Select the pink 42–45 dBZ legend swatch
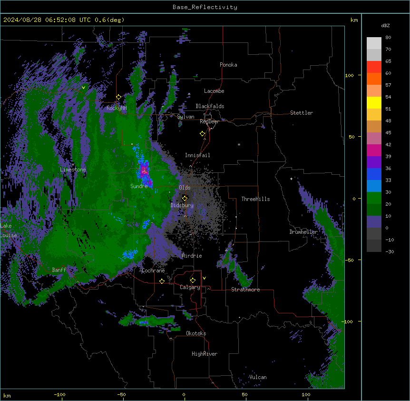This screenshot has height=401, width=410. (x=374, y=138)
